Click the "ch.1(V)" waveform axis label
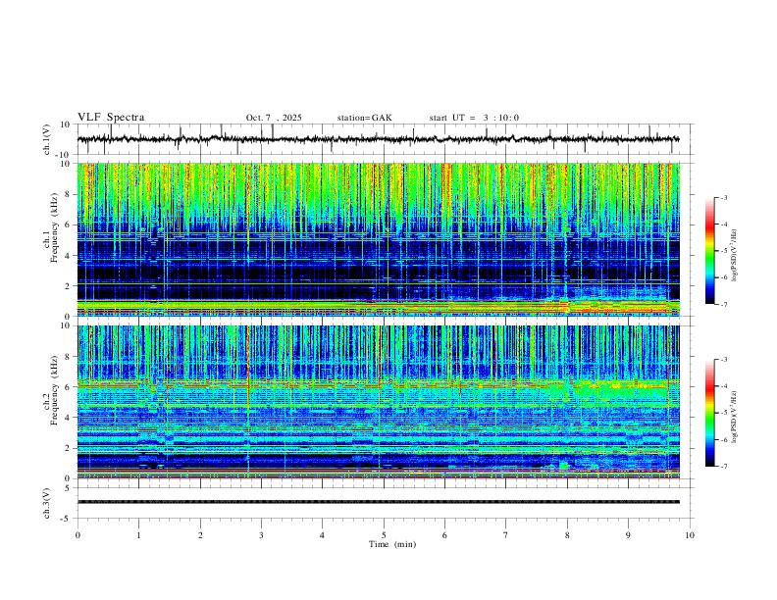The height and width of the screenshot is (600, 777). 47,139
